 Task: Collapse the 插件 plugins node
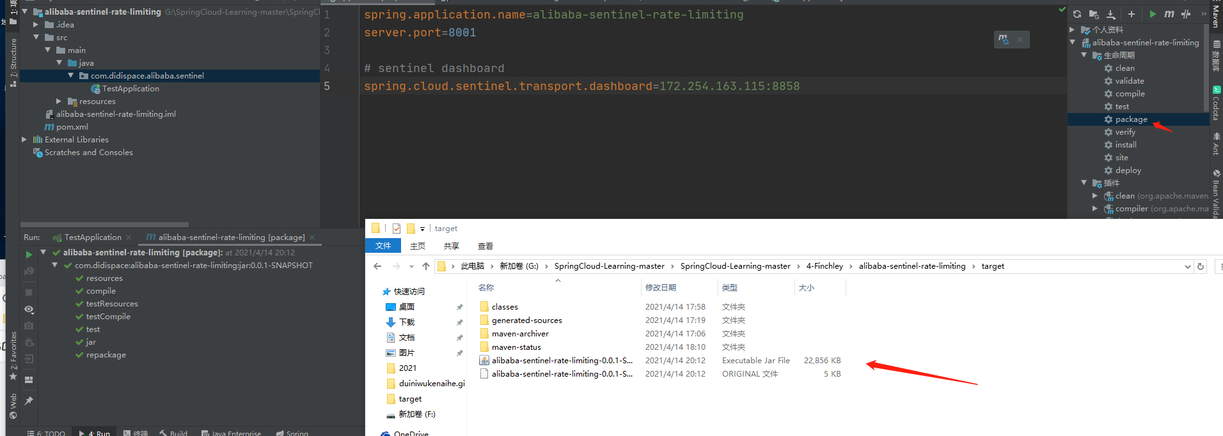pos(1084,183)
